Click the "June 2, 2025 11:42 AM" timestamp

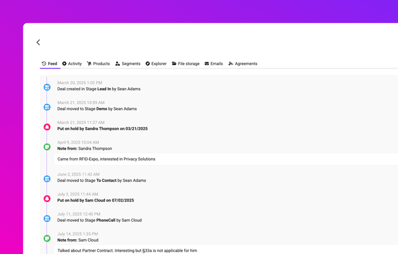click(79, 174)
